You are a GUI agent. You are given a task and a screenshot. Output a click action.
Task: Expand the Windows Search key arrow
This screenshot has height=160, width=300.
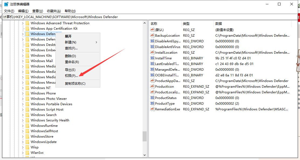coord(23,115)
